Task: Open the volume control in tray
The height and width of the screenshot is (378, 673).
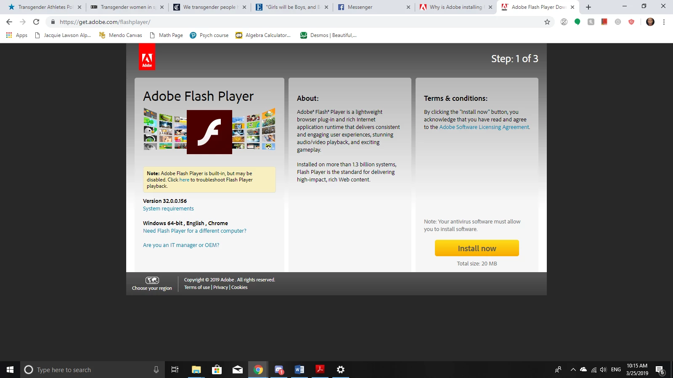Action: coord(604,370)
